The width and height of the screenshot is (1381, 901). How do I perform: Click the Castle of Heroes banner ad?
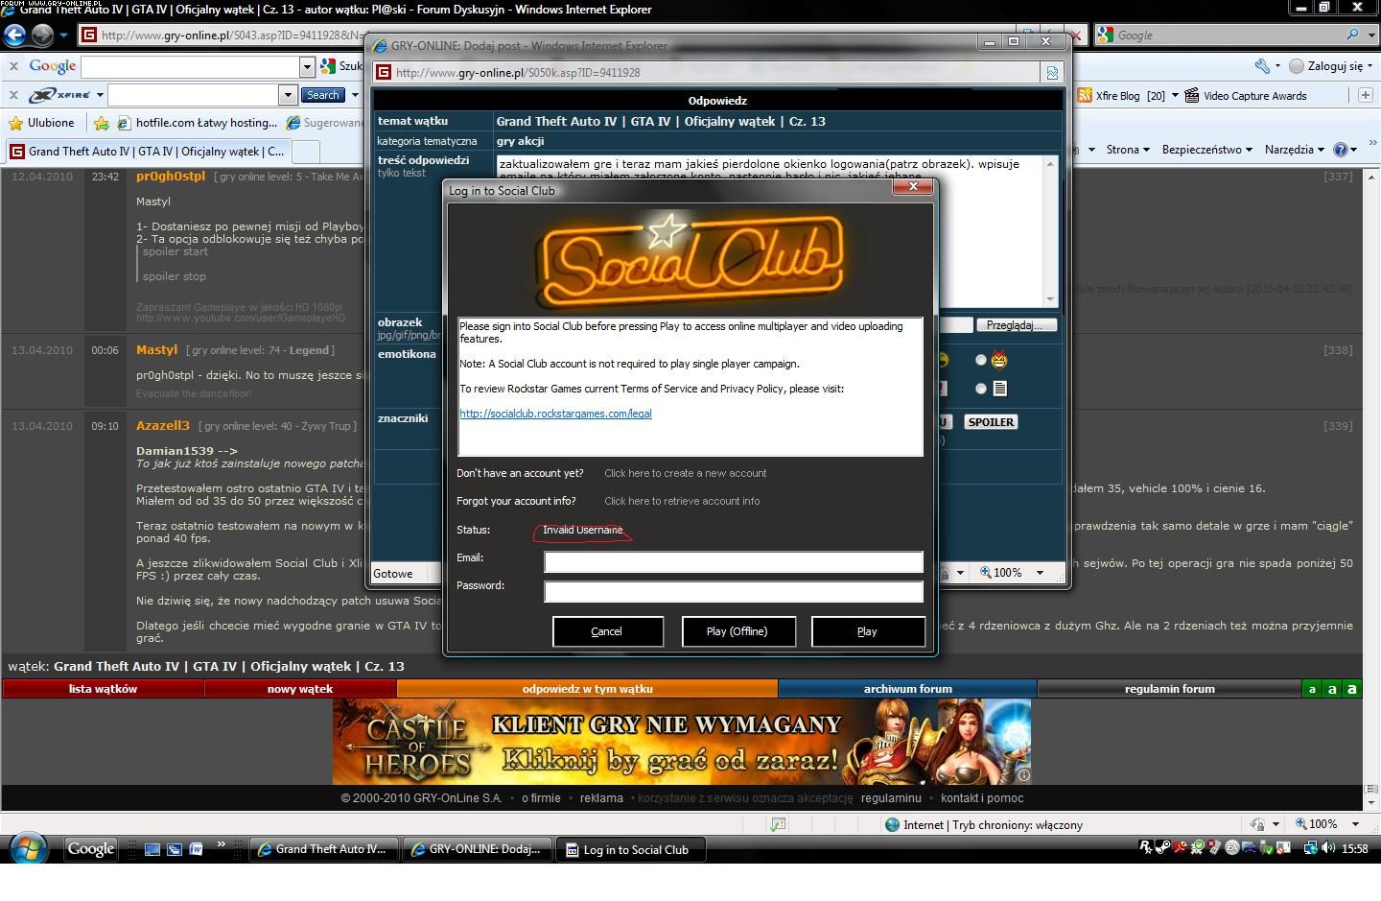(x=682, y=742)
